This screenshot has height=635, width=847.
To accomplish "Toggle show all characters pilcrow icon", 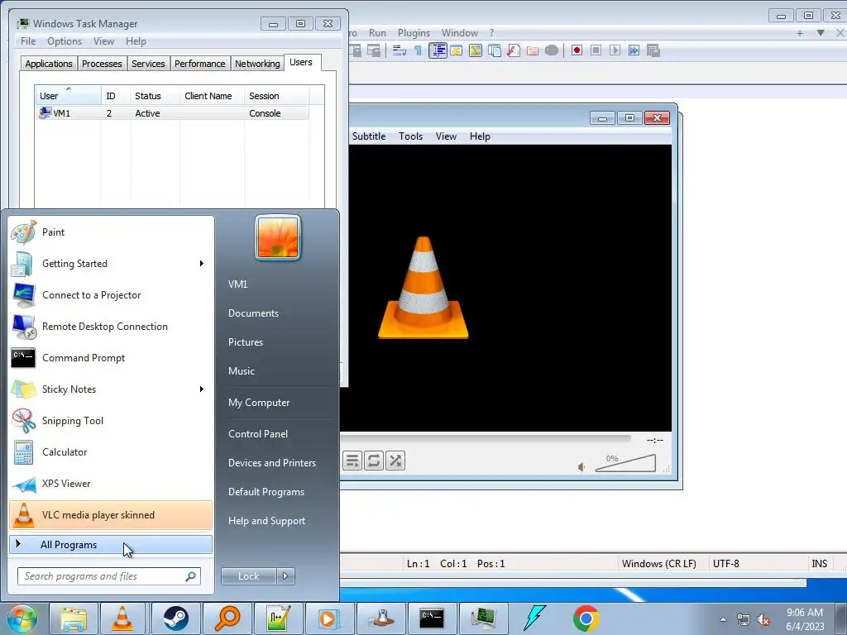I will pyautogui.click(x=418, y=50).
